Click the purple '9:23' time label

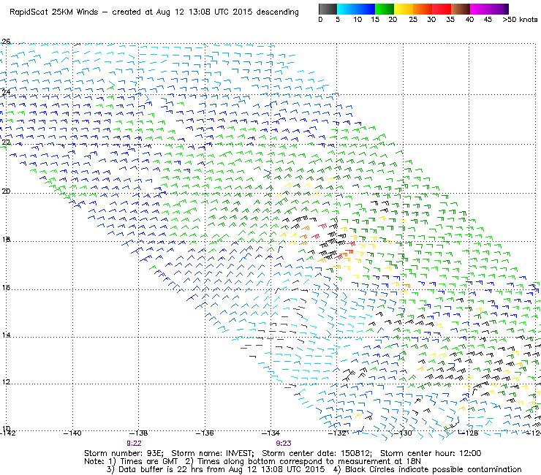[x=284, y=444]
